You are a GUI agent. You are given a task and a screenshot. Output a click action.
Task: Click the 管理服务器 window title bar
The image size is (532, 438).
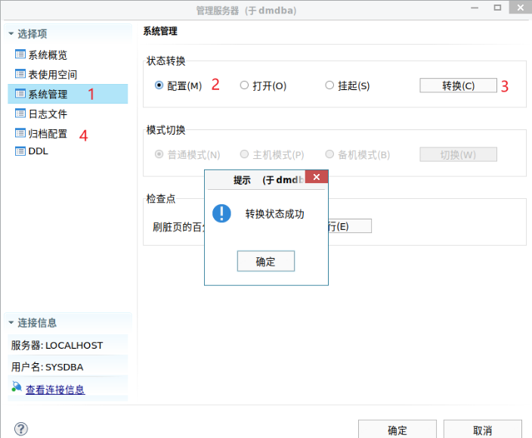246,11
